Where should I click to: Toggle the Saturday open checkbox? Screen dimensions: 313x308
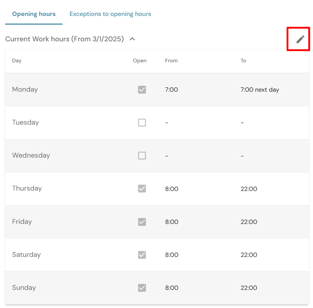click(142, 255)
